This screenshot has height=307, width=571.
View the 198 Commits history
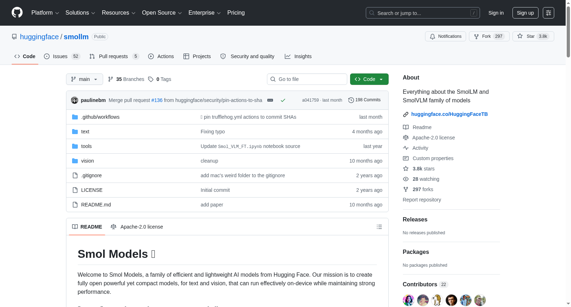(364, 100)
